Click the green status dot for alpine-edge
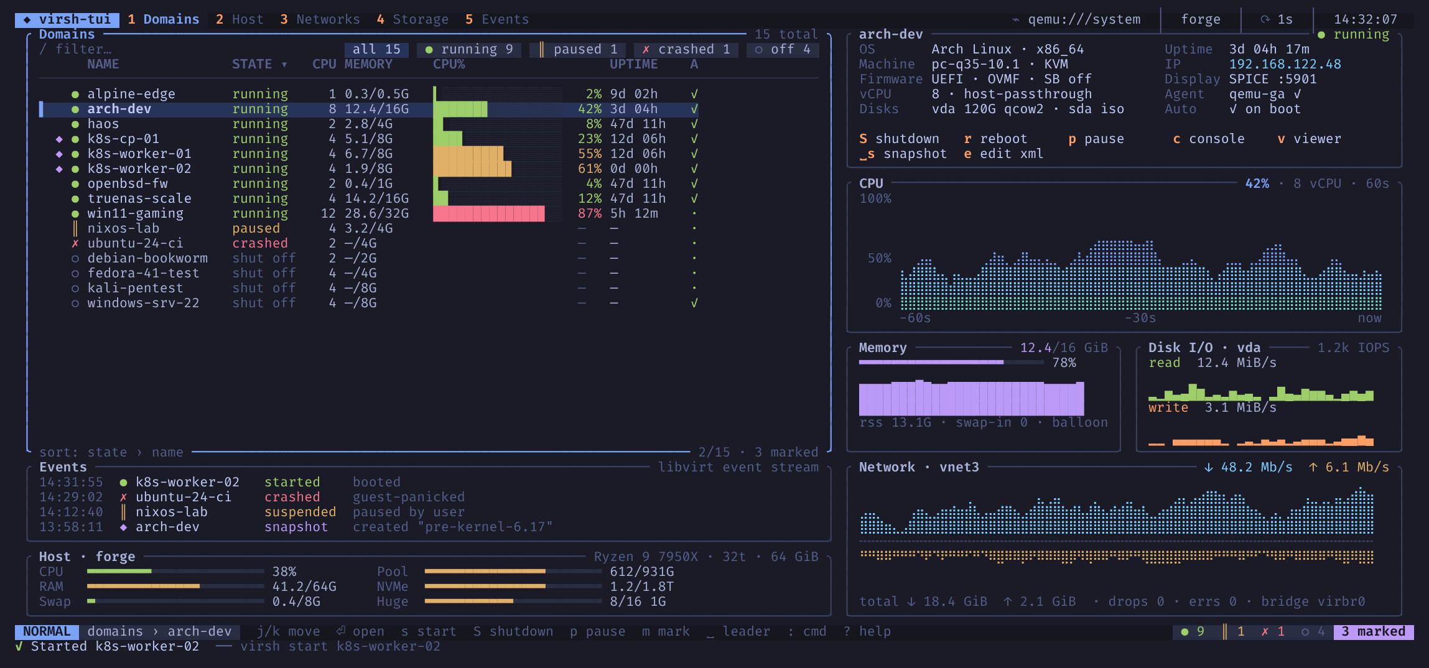1429x668 pixels. tap(75, 95)
